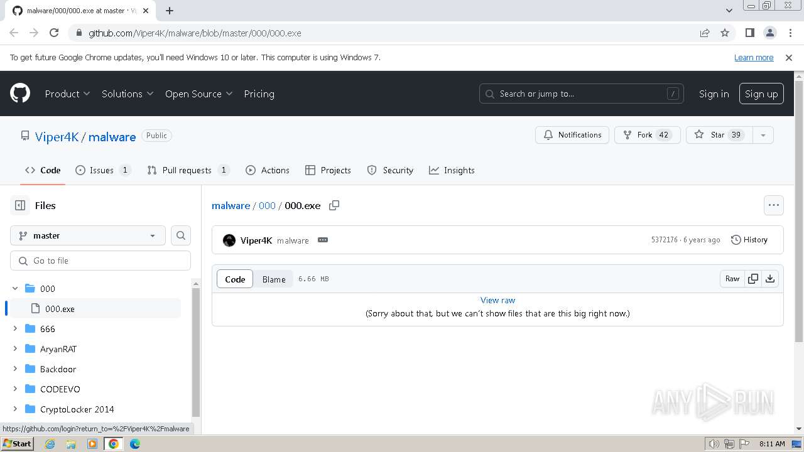
Task: Open the Pull requests tab
Action: point(188,170)
